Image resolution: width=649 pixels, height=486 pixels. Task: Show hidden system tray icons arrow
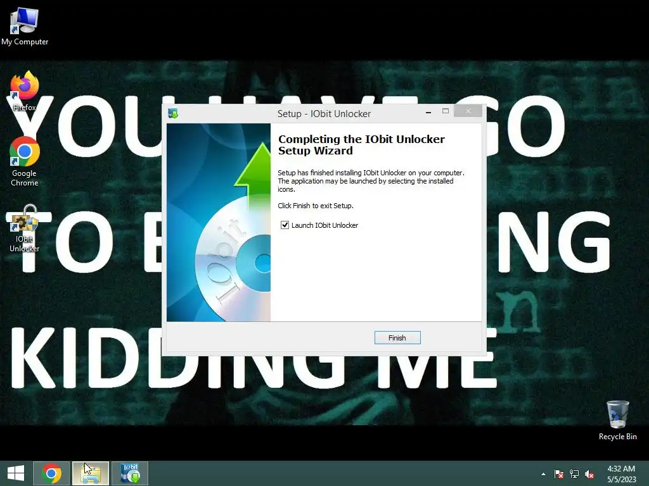point(543,474)
